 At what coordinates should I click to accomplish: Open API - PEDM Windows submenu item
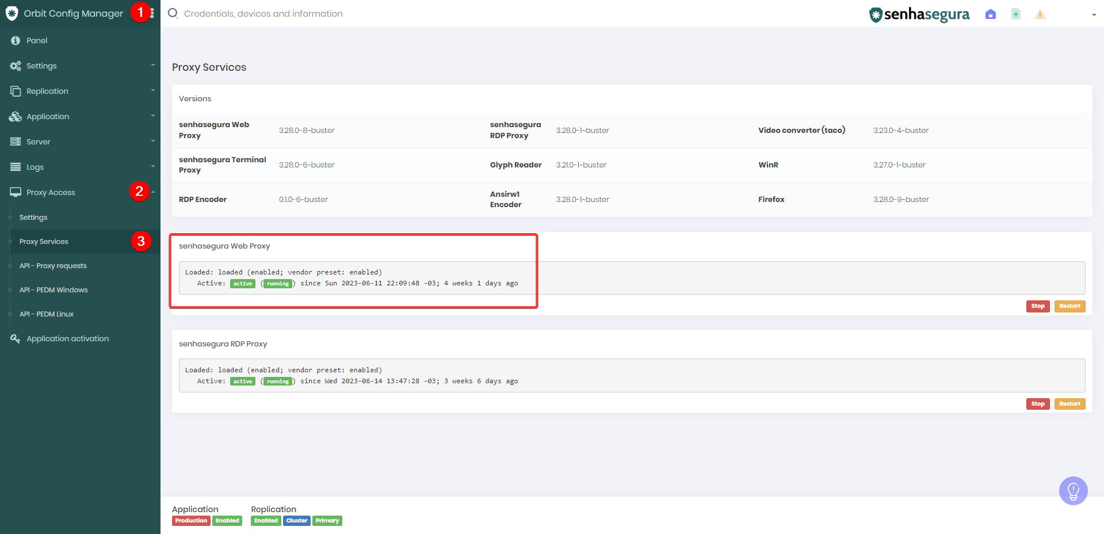coord(54,290)
